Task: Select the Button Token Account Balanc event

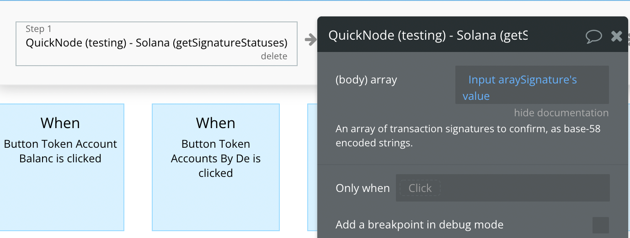Action: click(60, 167)
